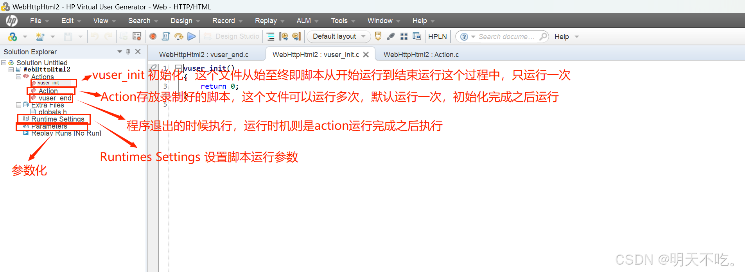Click the Runtime Settings toolbar icon
This screenshot has width=745, height=272.
[137, 36]
